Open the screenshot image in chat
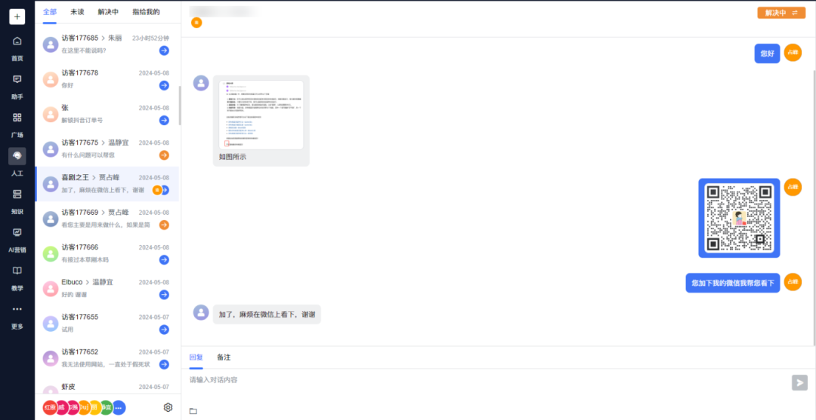The width and height of the screenshot is (816, 420). point(261,115)
